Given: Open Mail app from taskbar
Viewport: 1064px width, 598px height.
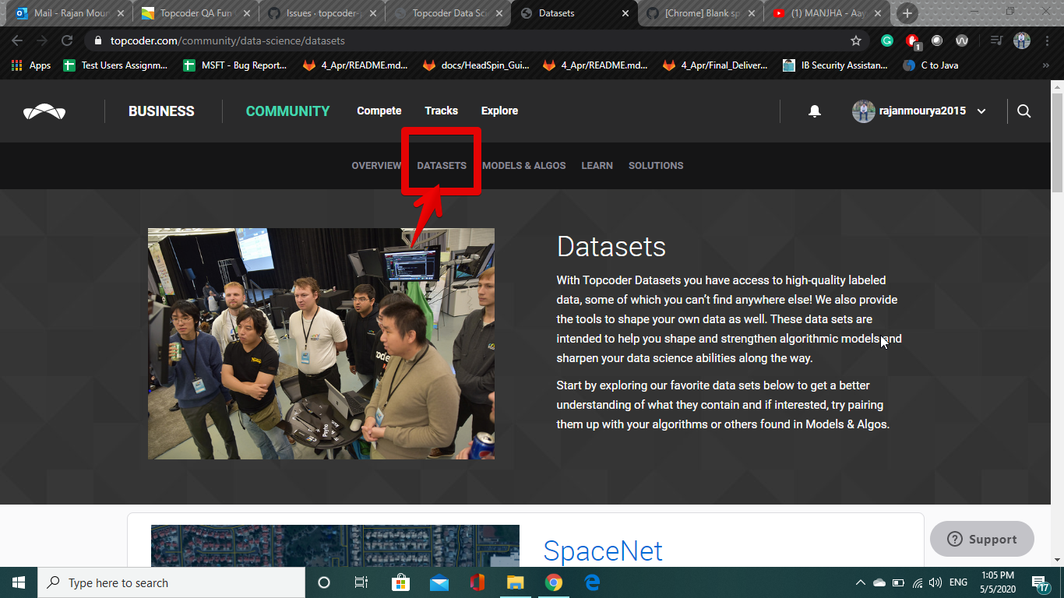Looking at the screenshot, I should click(x=439, y=582).
